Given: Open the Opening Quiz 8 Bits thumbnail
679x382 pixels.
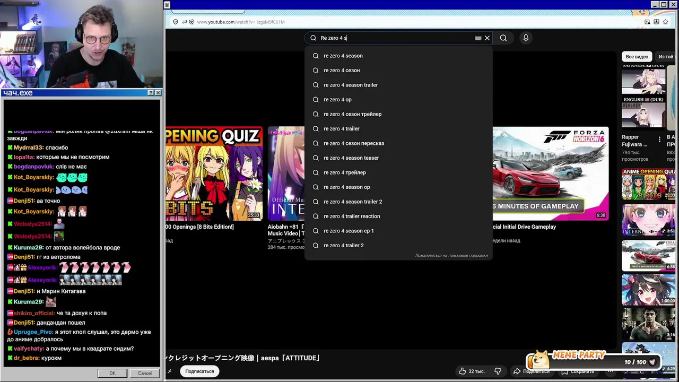Looking at the screenshot, I should click(214, 173).
